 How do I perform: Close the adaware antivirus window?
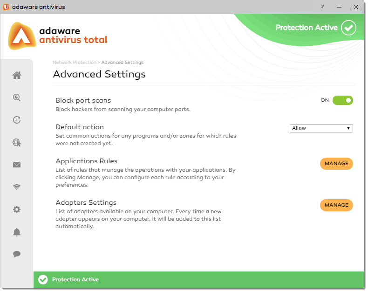(356, 7)
